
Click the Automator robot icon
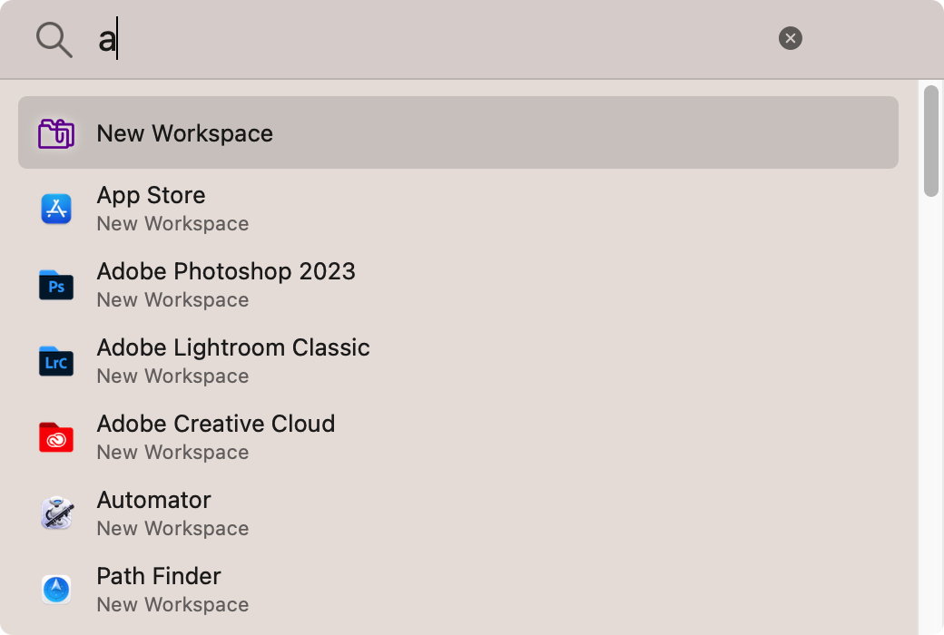coord(56,514)
